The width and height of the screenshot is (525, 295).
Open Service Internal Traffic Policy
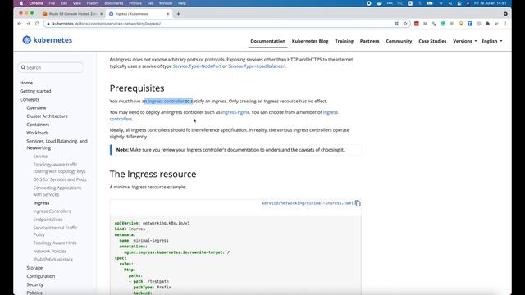coord(55,231)
